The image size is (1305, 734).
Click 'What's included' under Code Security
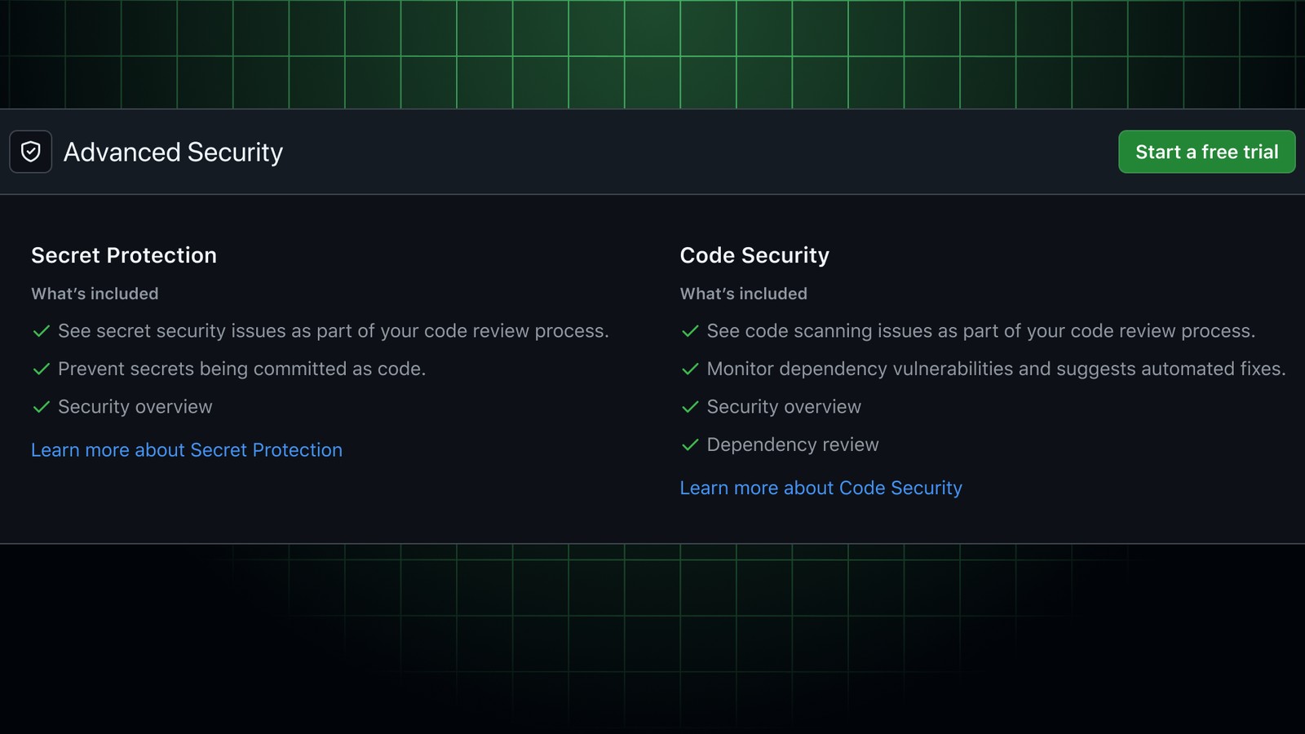pos(744,294)
